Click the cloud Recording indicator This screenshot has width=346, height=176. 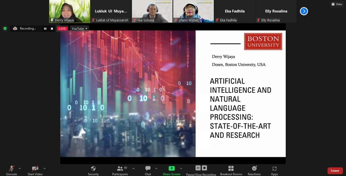click(24, 28)
